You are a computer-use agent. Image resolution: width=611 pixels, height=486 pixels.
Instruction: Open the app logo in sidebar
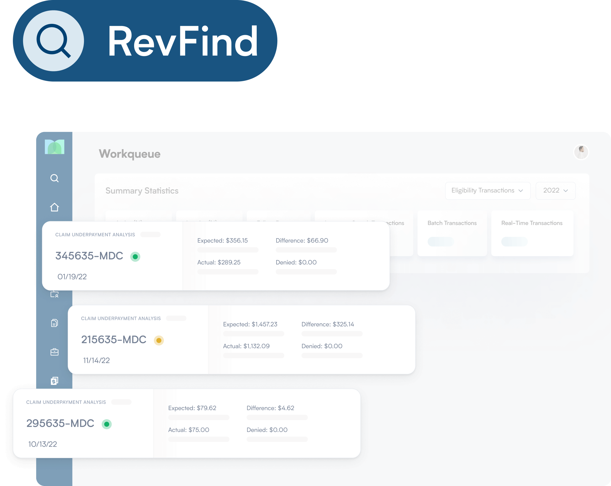point(54,147)
